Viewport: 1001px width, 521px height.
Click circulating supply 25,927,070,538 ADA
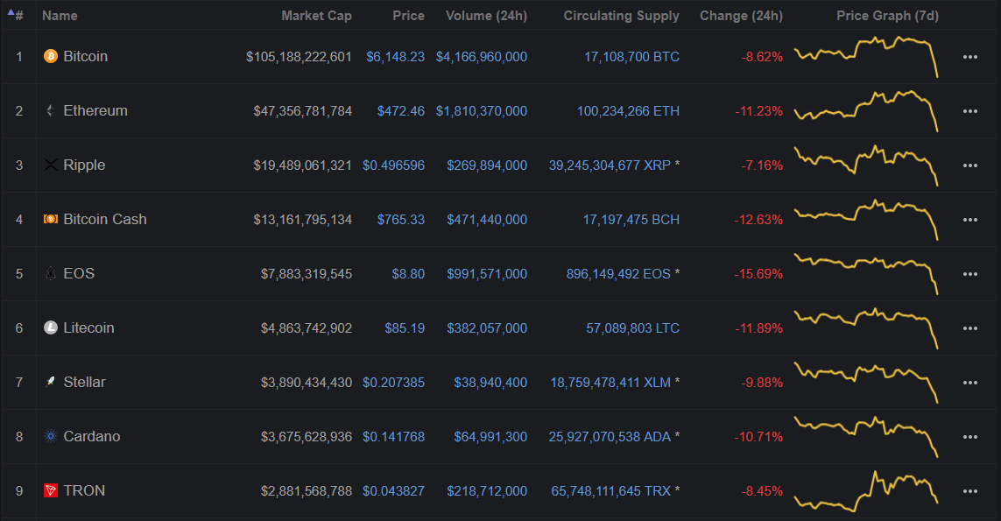tap(610, 437)
